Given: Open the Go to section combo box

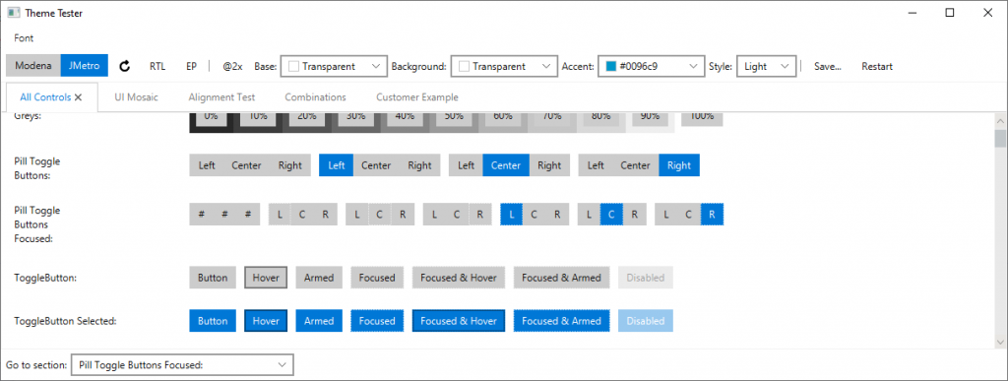Looking at the screenshot, I should [x=182, y=365].
